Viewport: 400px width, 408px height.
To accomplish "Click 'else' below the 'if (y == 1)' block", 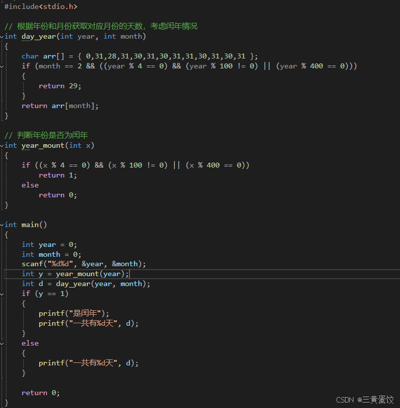I will pyautogui.click(x=30, y=344).
